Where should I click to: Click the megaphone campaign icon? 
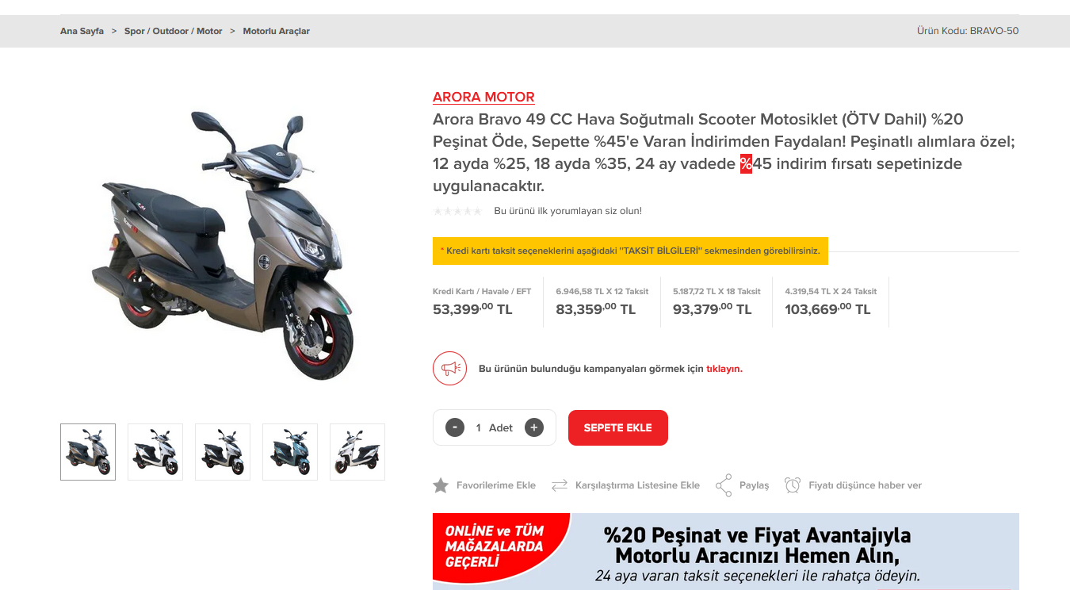click(449, 368)
